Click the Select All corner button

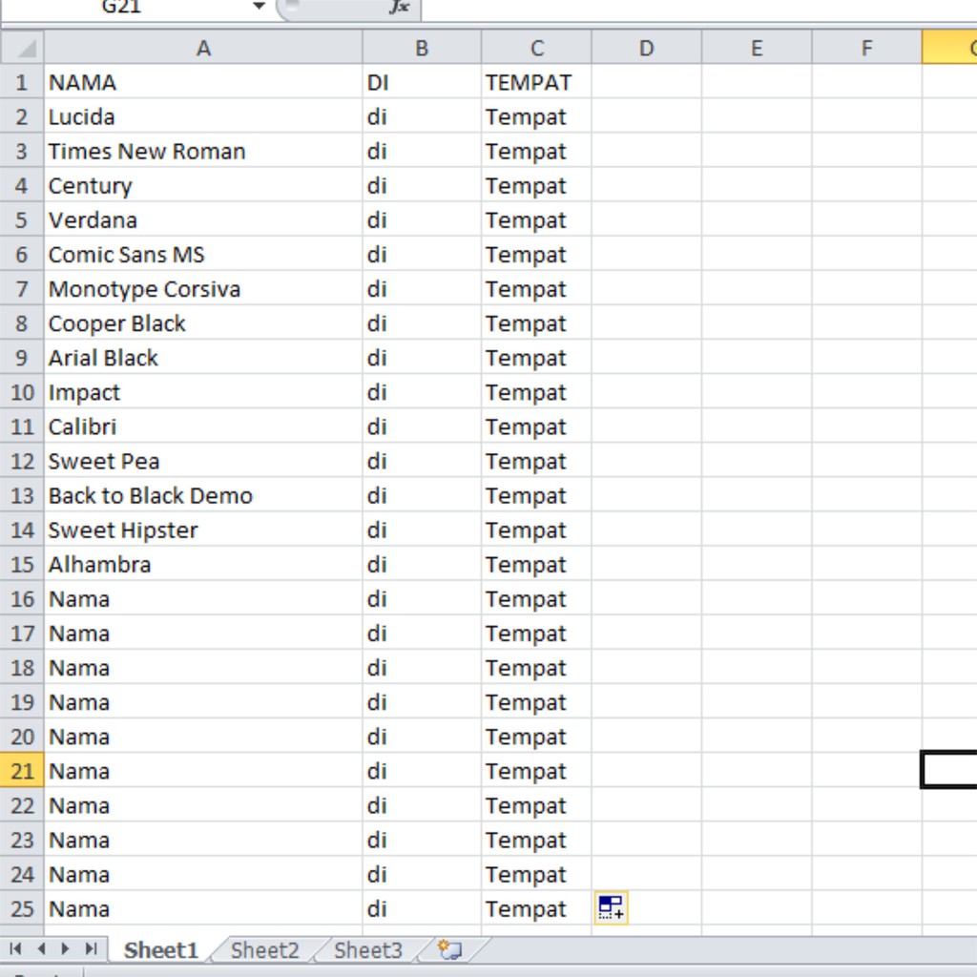[x=23, y=48]
